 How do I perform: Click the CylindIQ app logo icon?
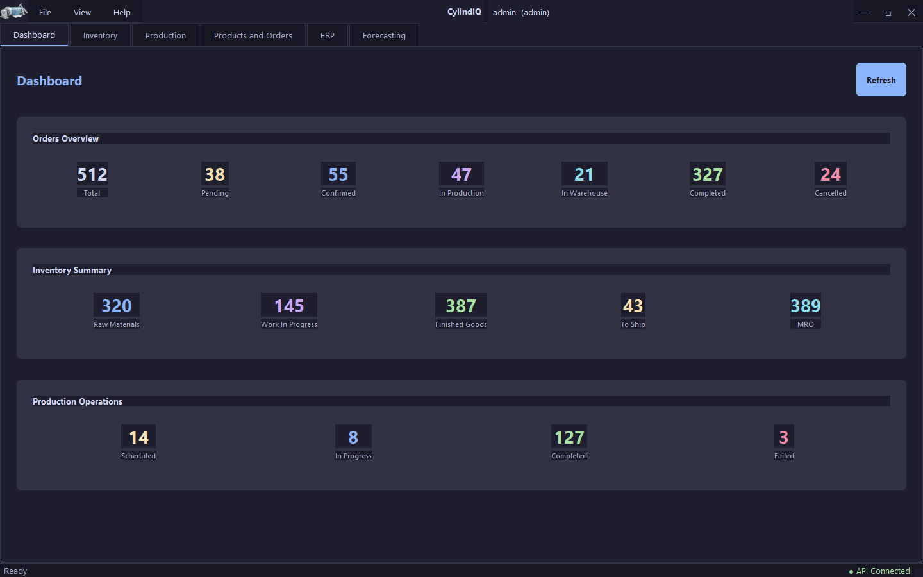click(x=14, y=12)
